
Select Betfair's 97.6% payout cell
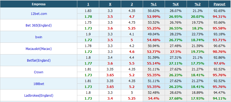(x=220, y=63)
